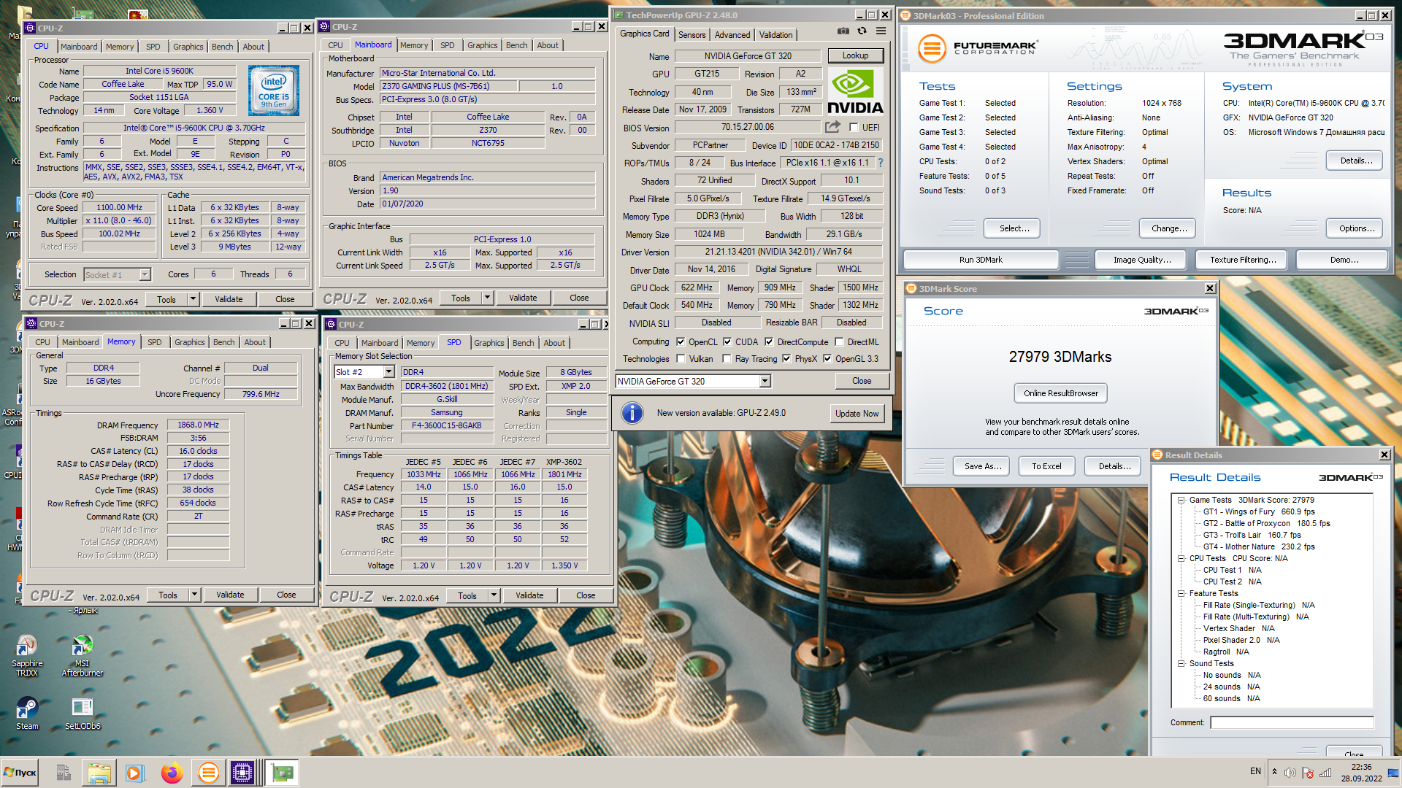Toggle the DirectCompute checkbox

click(769, 342)
